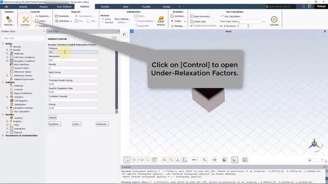Select General in the outline tree
Screen dimensions: 328x184
coord(17,47)
